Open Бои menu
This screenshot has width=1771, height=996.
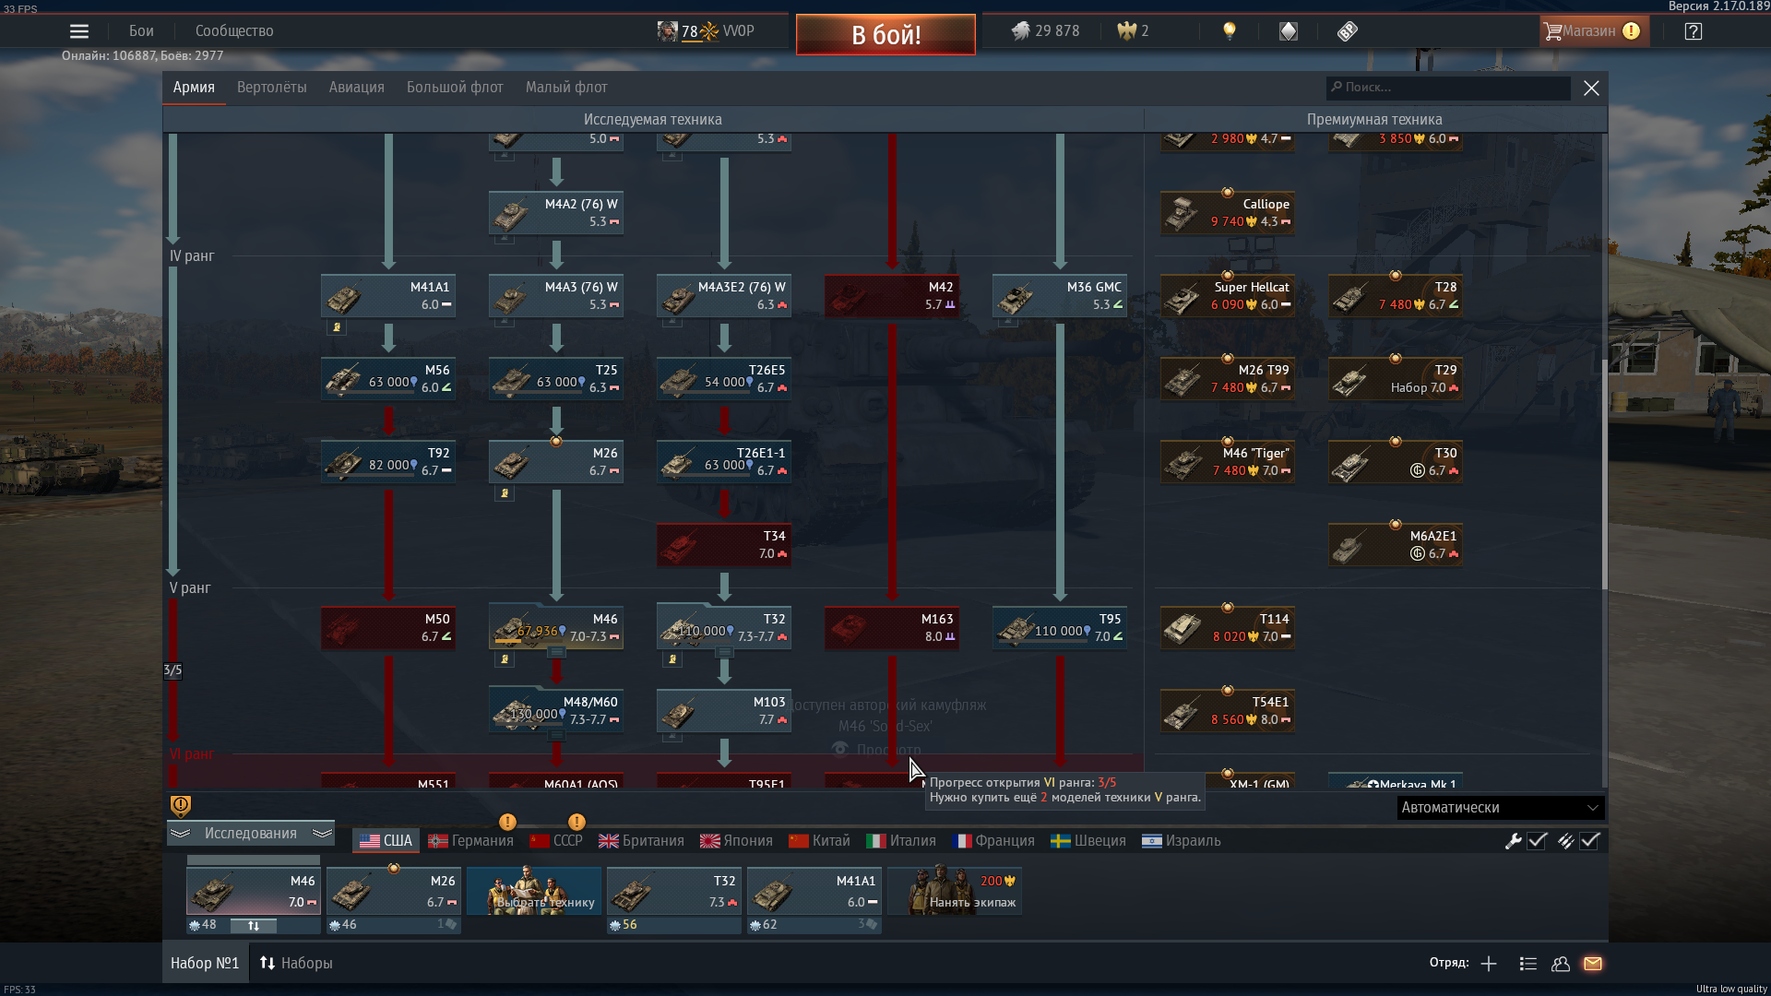coord(141,31)
